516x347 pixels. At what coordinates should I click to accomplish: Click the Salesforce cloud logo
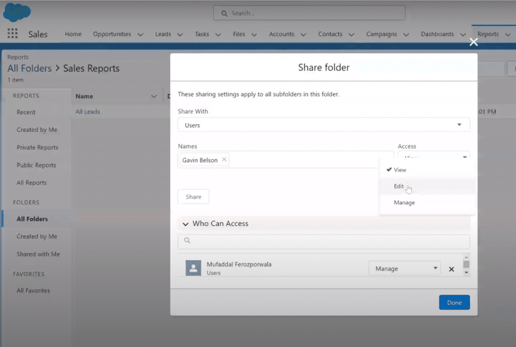[17, 12]
